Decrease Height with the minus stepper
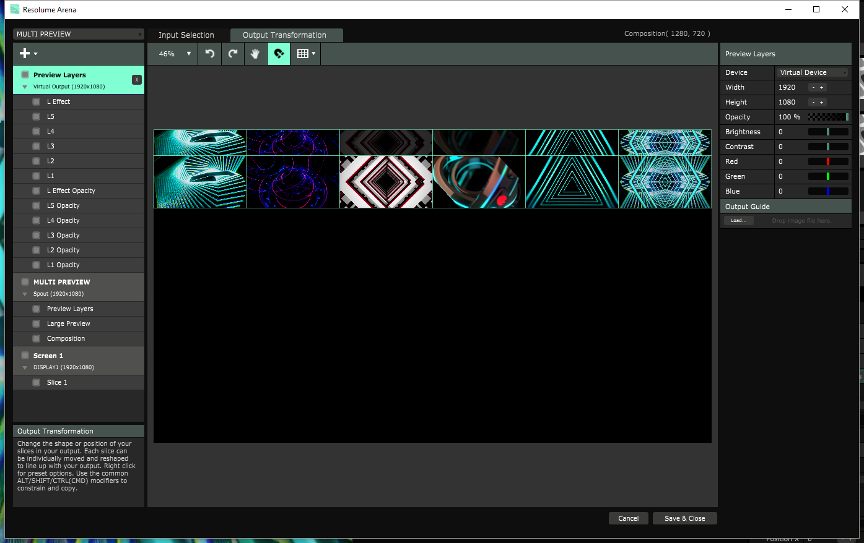The image size is (864, 543). [813, 103]
